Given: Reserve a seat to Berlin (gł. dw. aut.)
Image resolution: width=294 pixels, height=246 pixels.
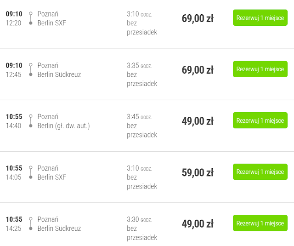Looking at the screenshot, I should [260, 120].
